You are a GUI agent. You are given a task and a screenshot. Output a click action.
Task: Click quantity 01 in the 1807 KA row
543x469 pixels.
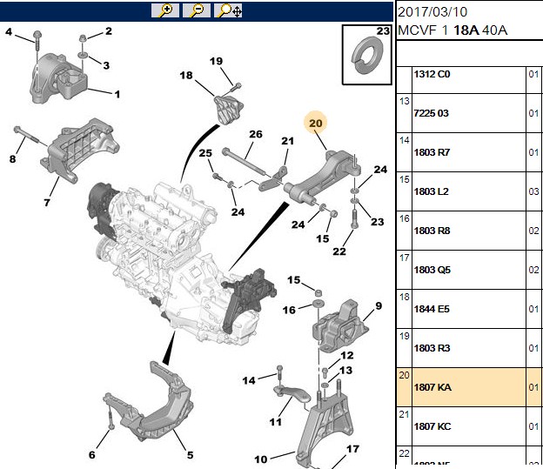(x=533, y=387)
